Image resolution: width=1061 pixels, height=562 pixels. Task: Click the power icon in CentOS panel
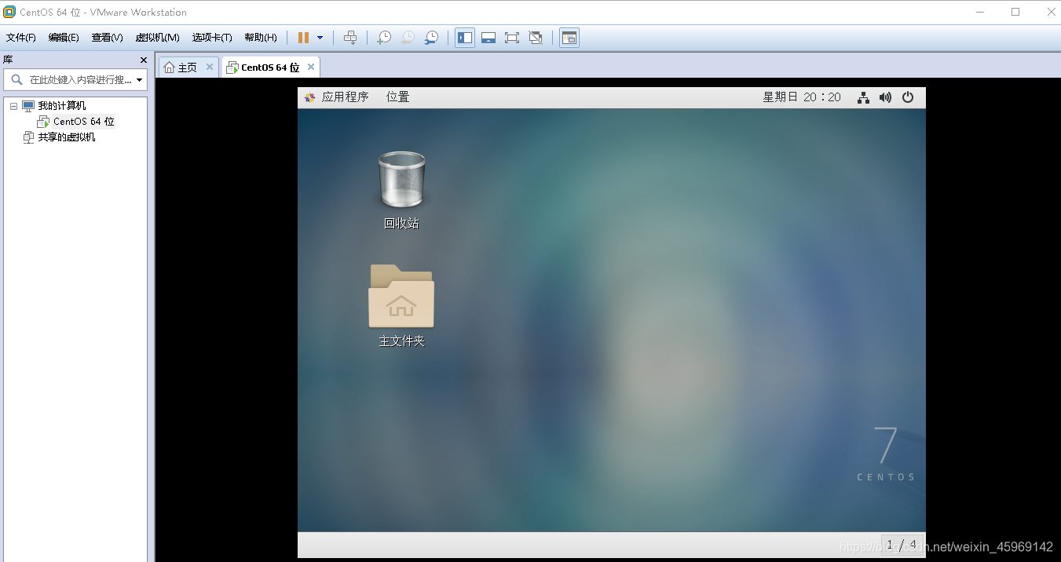[908, 97]
